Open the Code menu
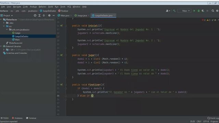Viewport: 219px width, 123px height. pos(25,7)
